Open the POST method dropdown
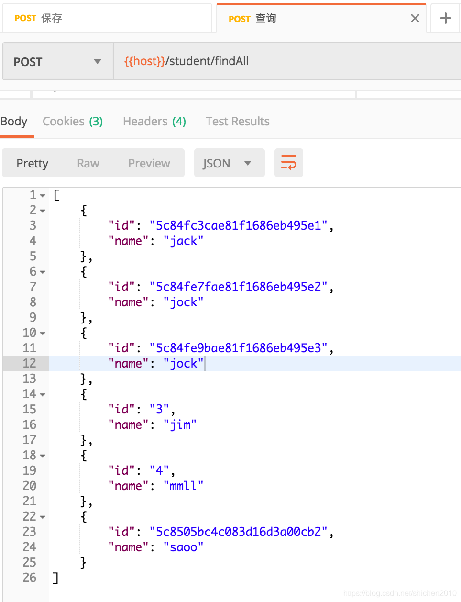 57,61
